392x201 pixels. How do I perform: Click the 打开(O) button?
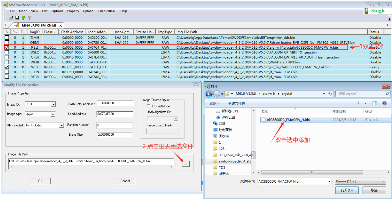347,190
